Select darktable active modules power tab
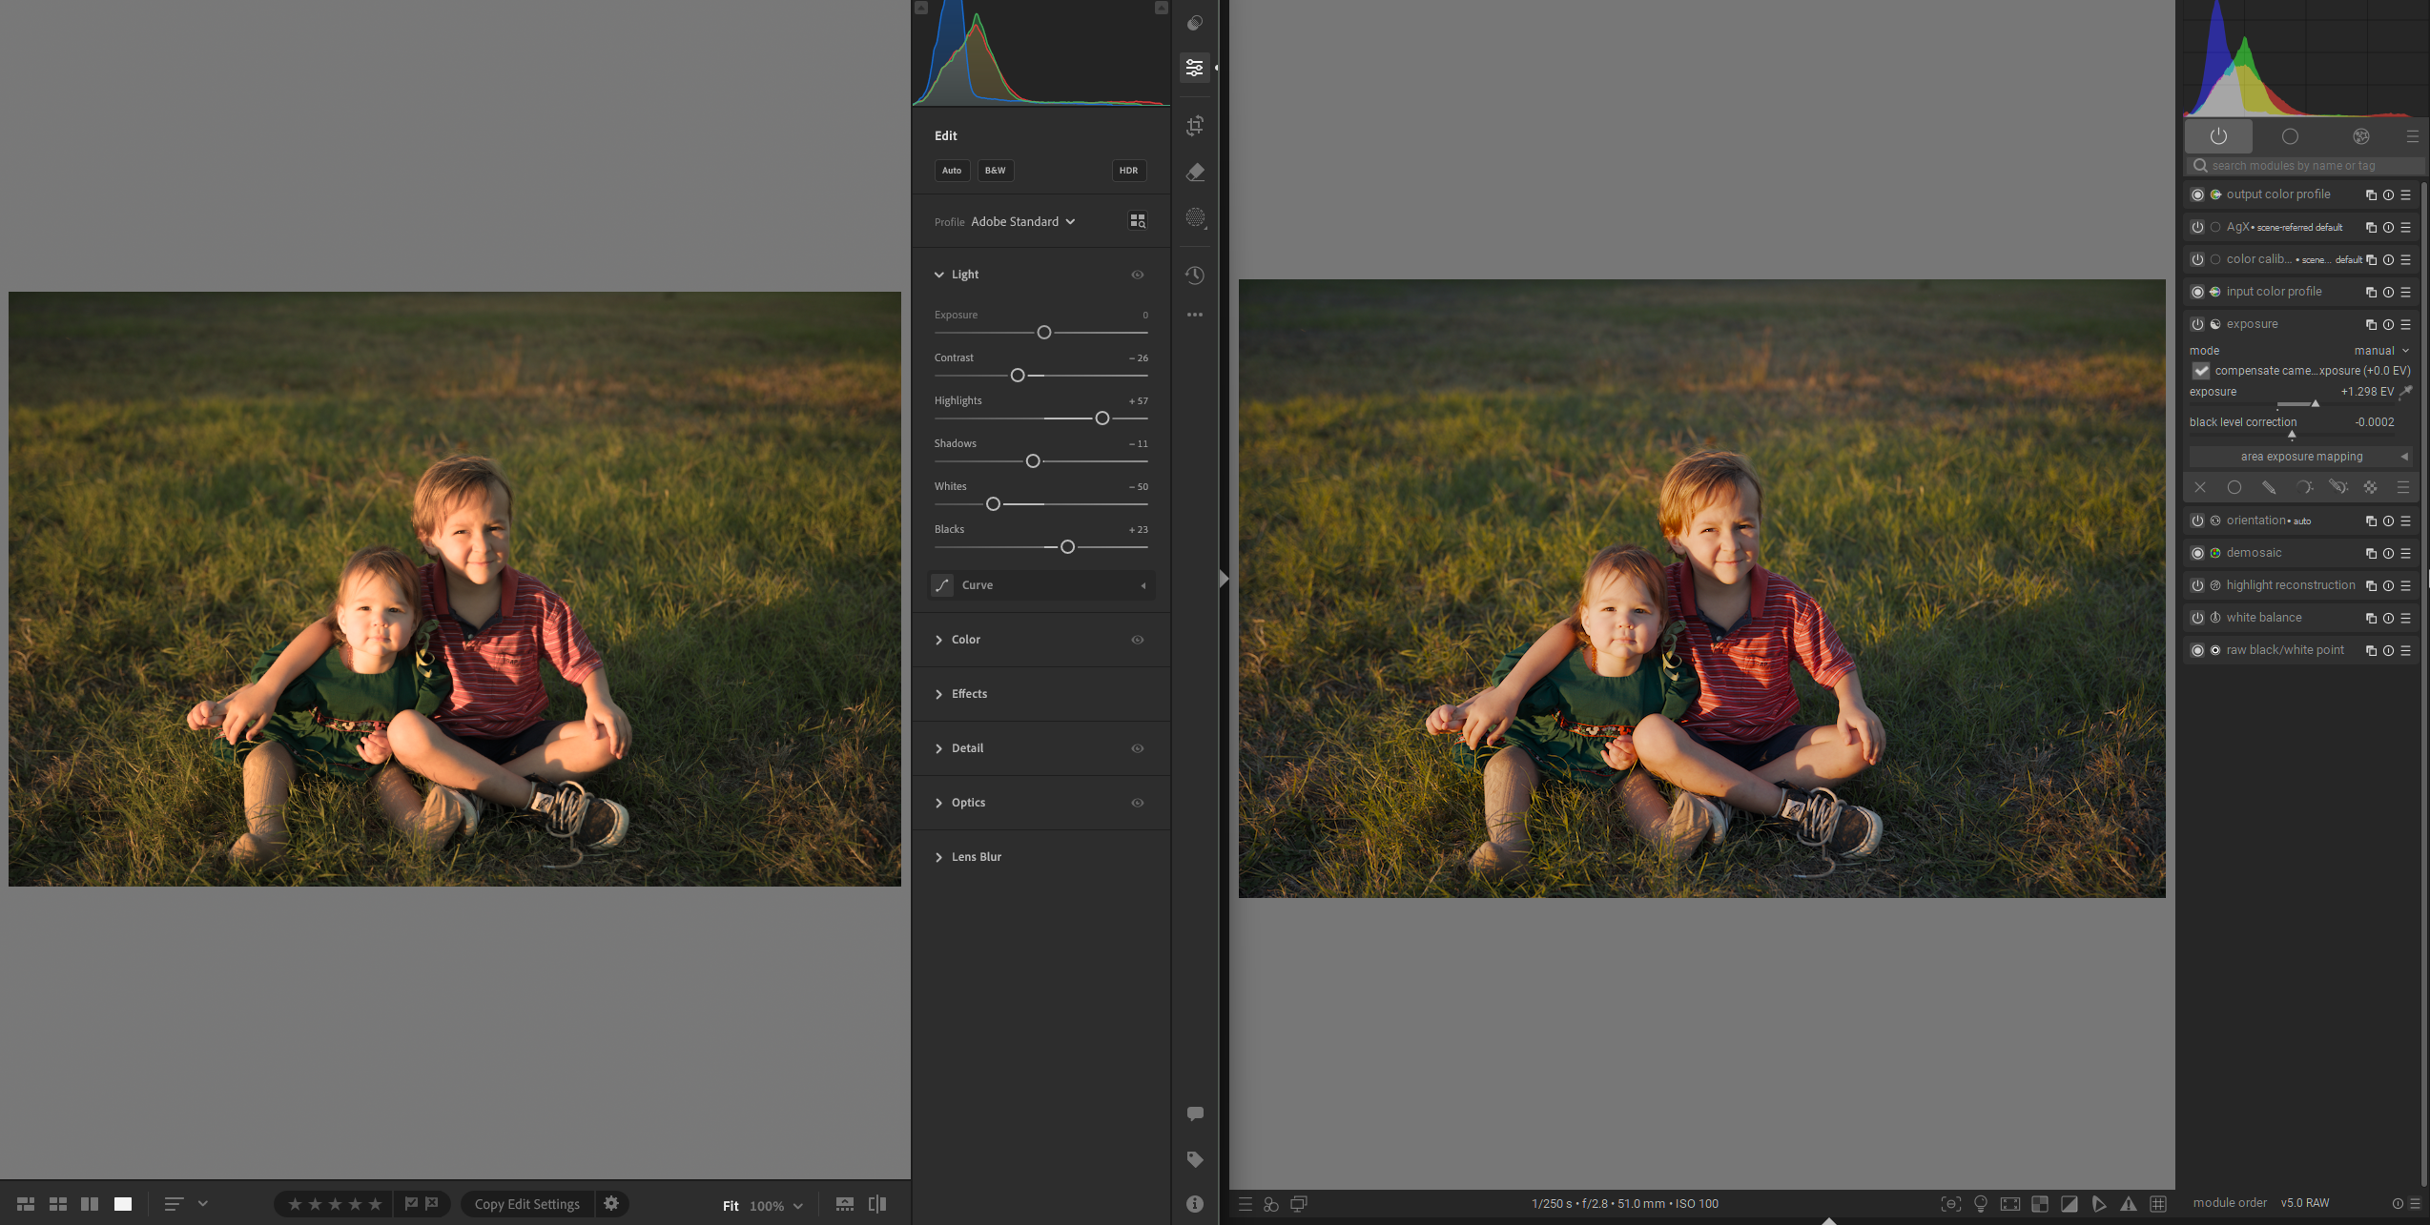The width and height of the screenshot is (2430, 1225). (x=2218, y=136)
